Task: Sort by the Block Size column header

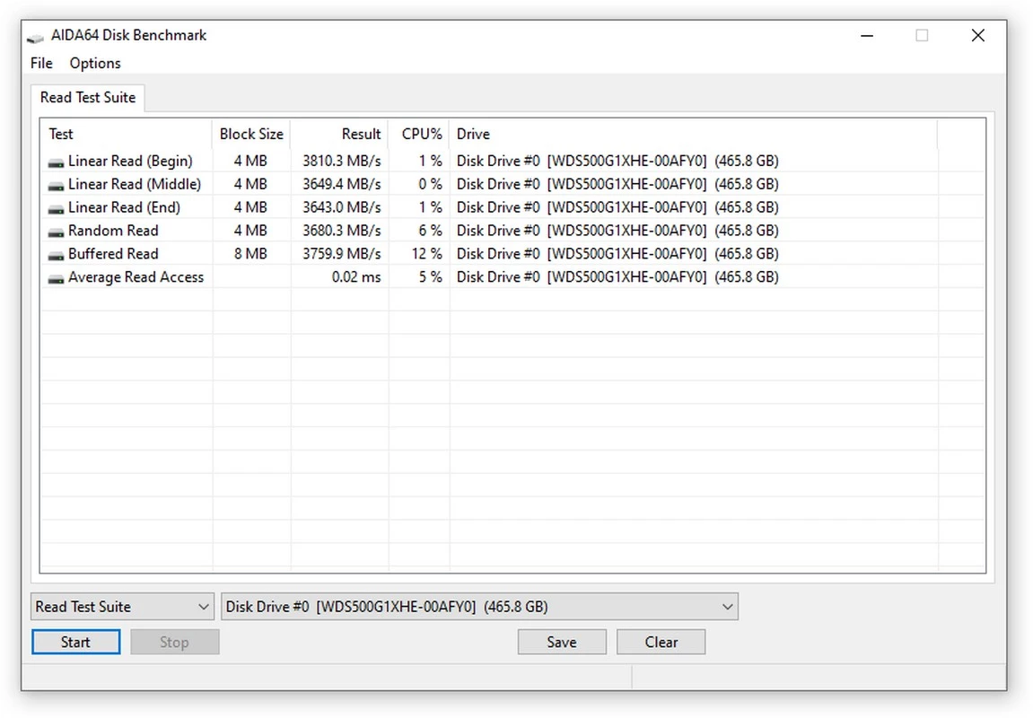Action: coord(251,134)
